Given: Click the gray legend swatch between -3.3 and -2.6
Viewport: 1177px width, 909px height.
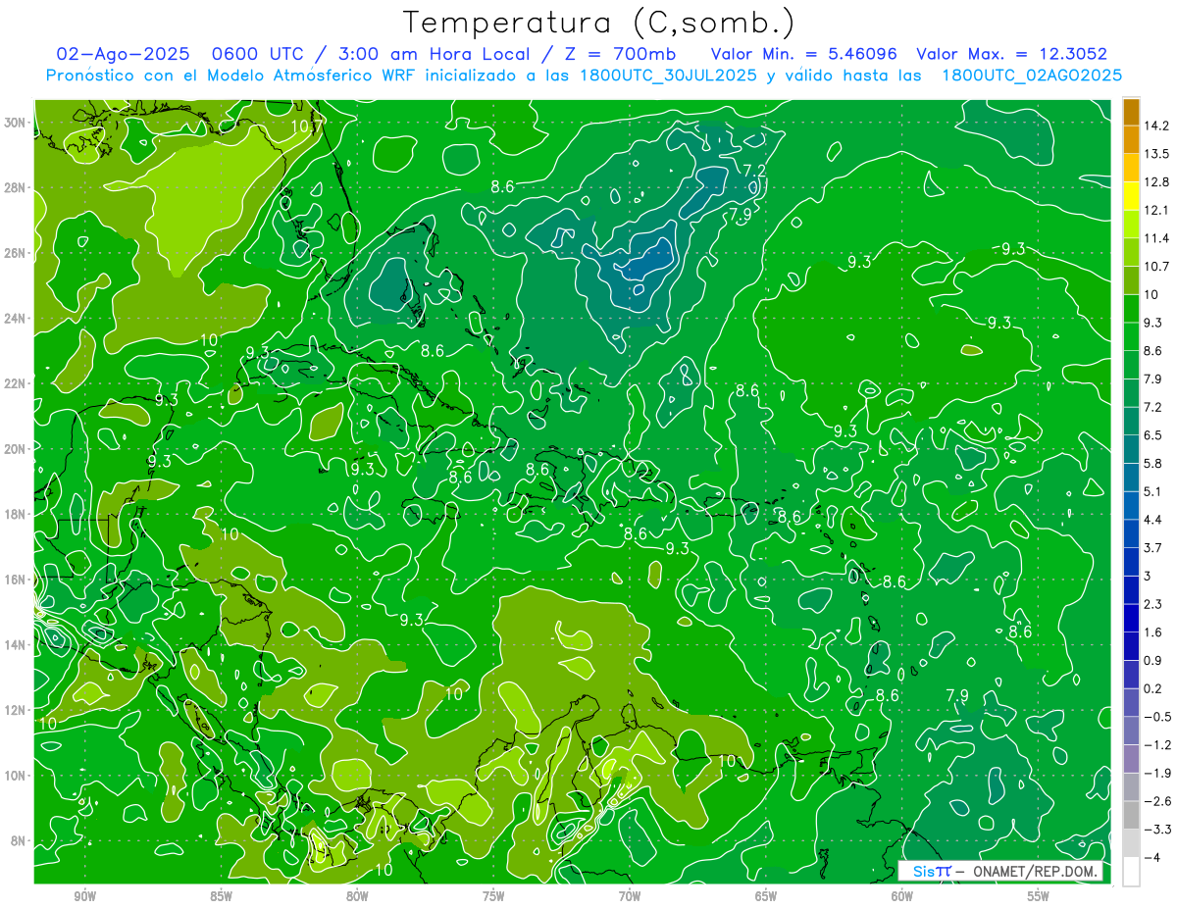Looking at the screenshot, I should 1131,815.
